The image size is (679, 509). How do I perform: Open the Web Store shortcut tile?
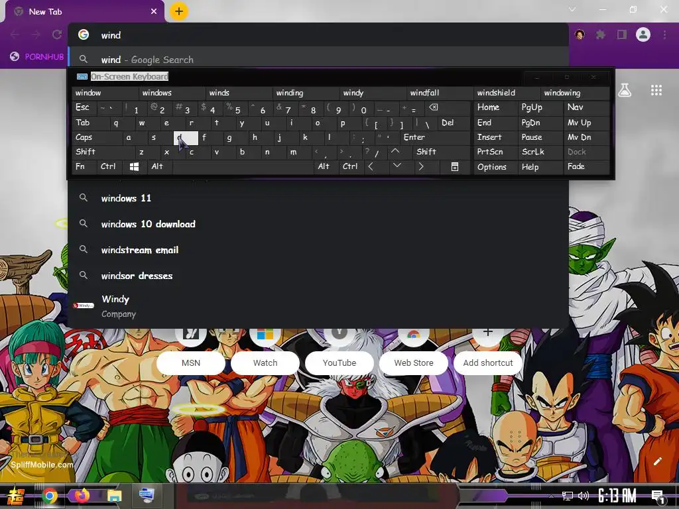pyautogui.click(x=414, y=363)
